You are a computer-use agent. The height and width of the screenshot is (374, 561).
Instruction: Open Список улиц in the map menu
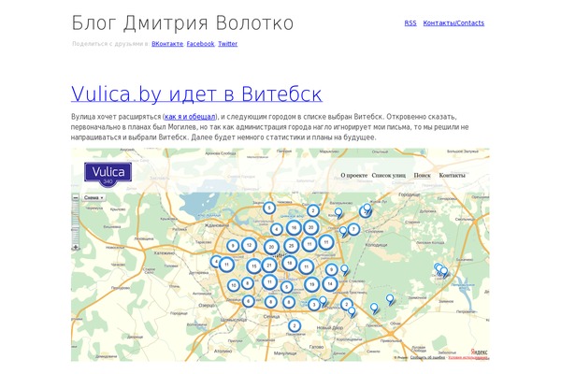(389, 176)
